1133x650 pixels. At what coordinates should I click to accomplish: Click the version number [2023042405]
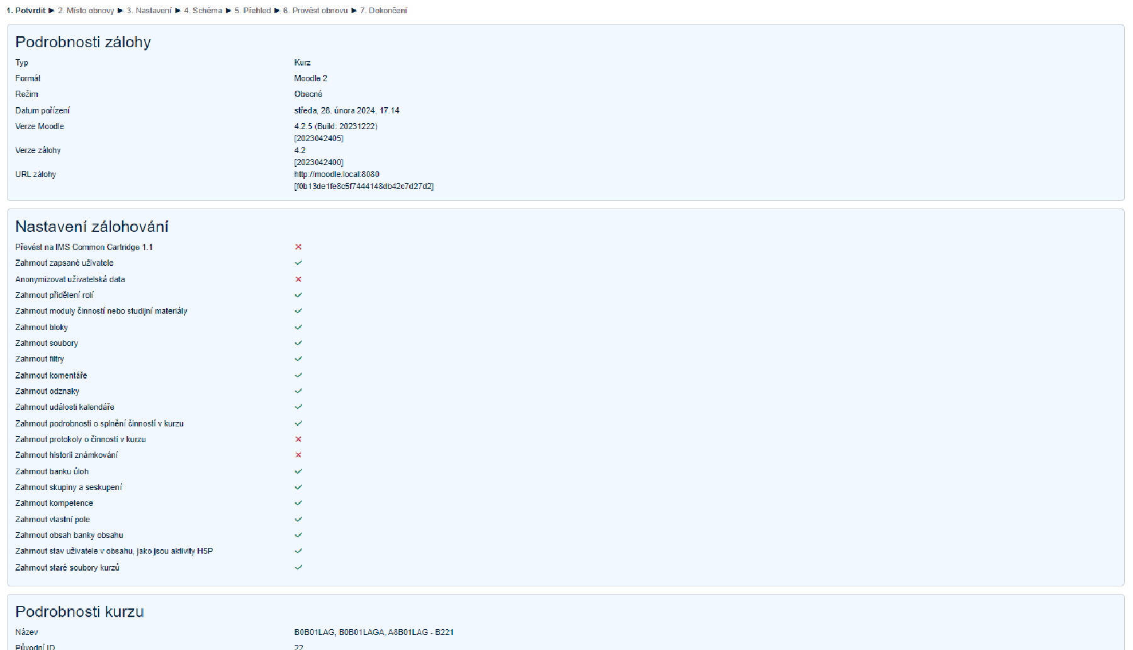(318, 139)
